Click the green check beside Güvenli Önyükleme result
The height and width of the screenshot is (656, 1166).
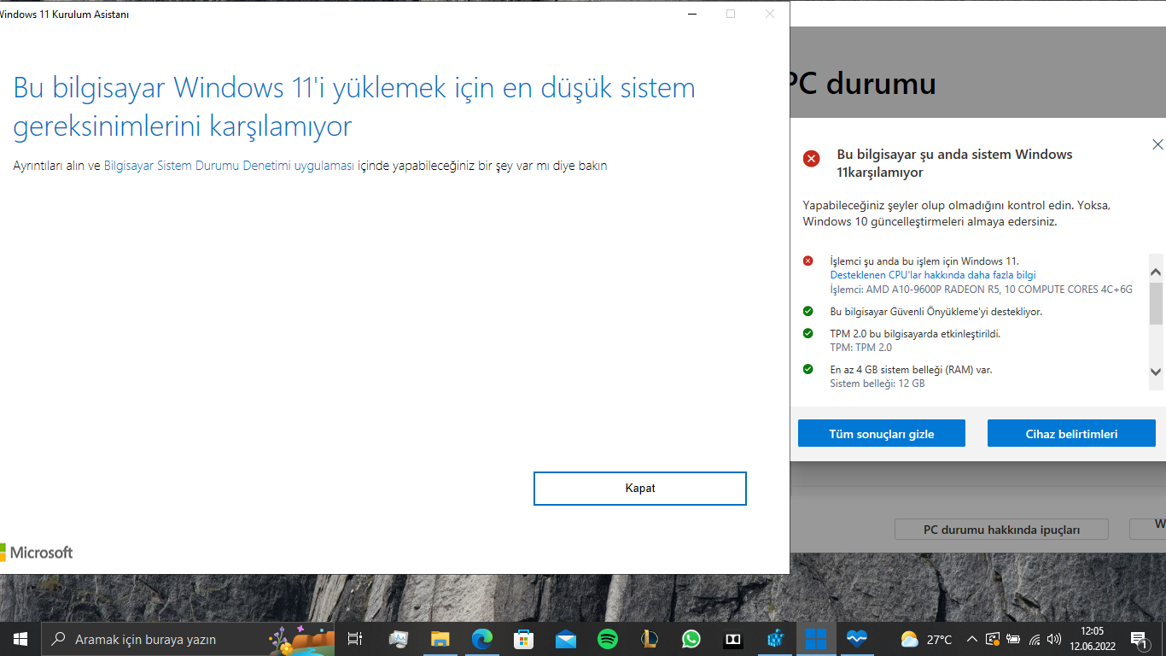coord(807,311)
